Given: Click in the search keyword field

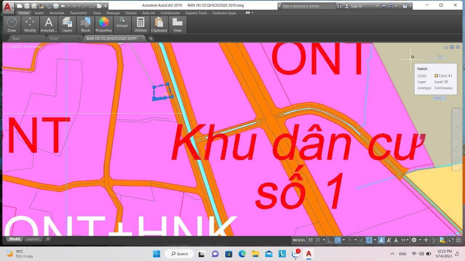Looking at the screenshot, I should (x=307, y=6).
